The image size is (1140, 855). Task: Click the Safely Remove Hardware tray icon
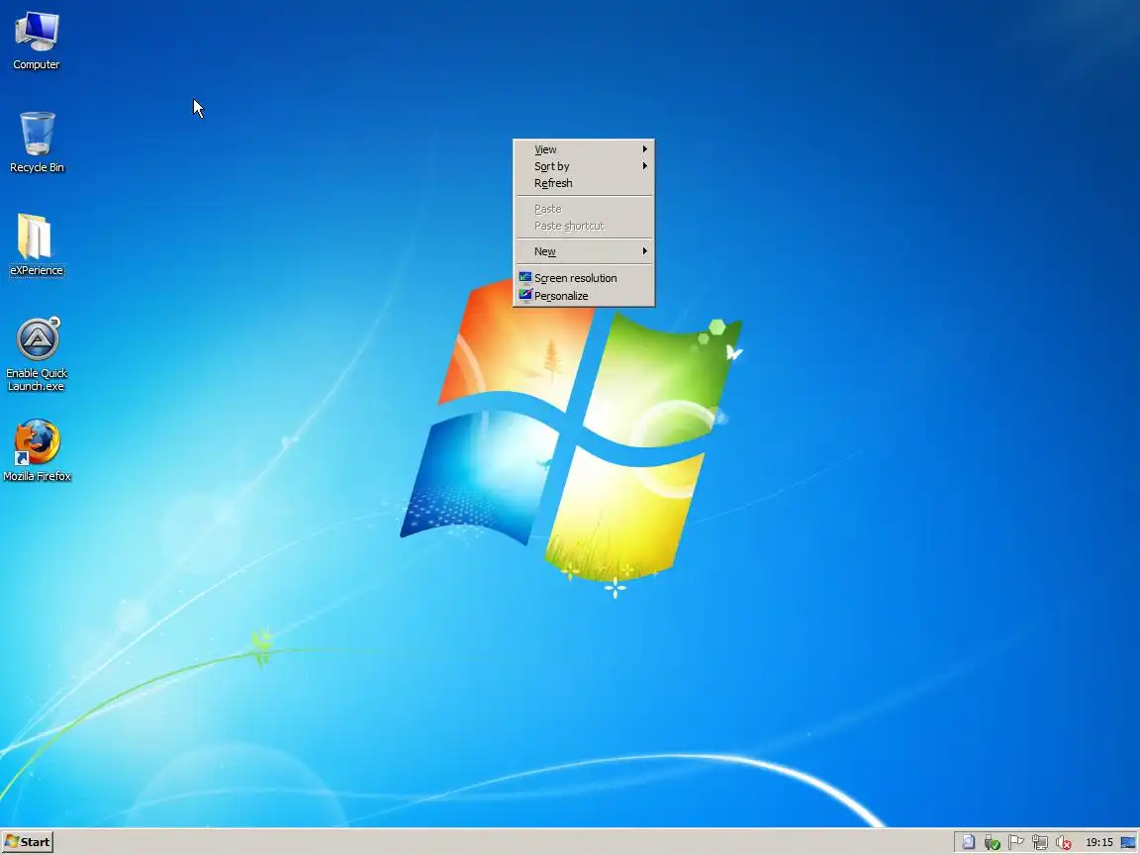pyautogui.click(x=992, y=842)
